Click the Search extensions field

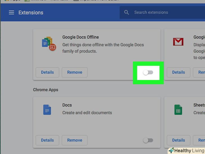pyautogui.click(x=162, y=12)
